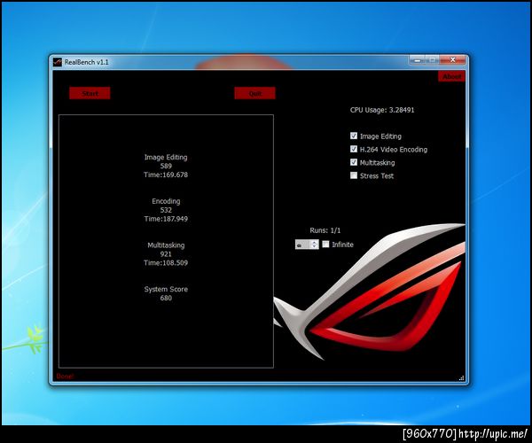Click the 'Time:169.678' value

pyautogui.click(x=166, y=175)
